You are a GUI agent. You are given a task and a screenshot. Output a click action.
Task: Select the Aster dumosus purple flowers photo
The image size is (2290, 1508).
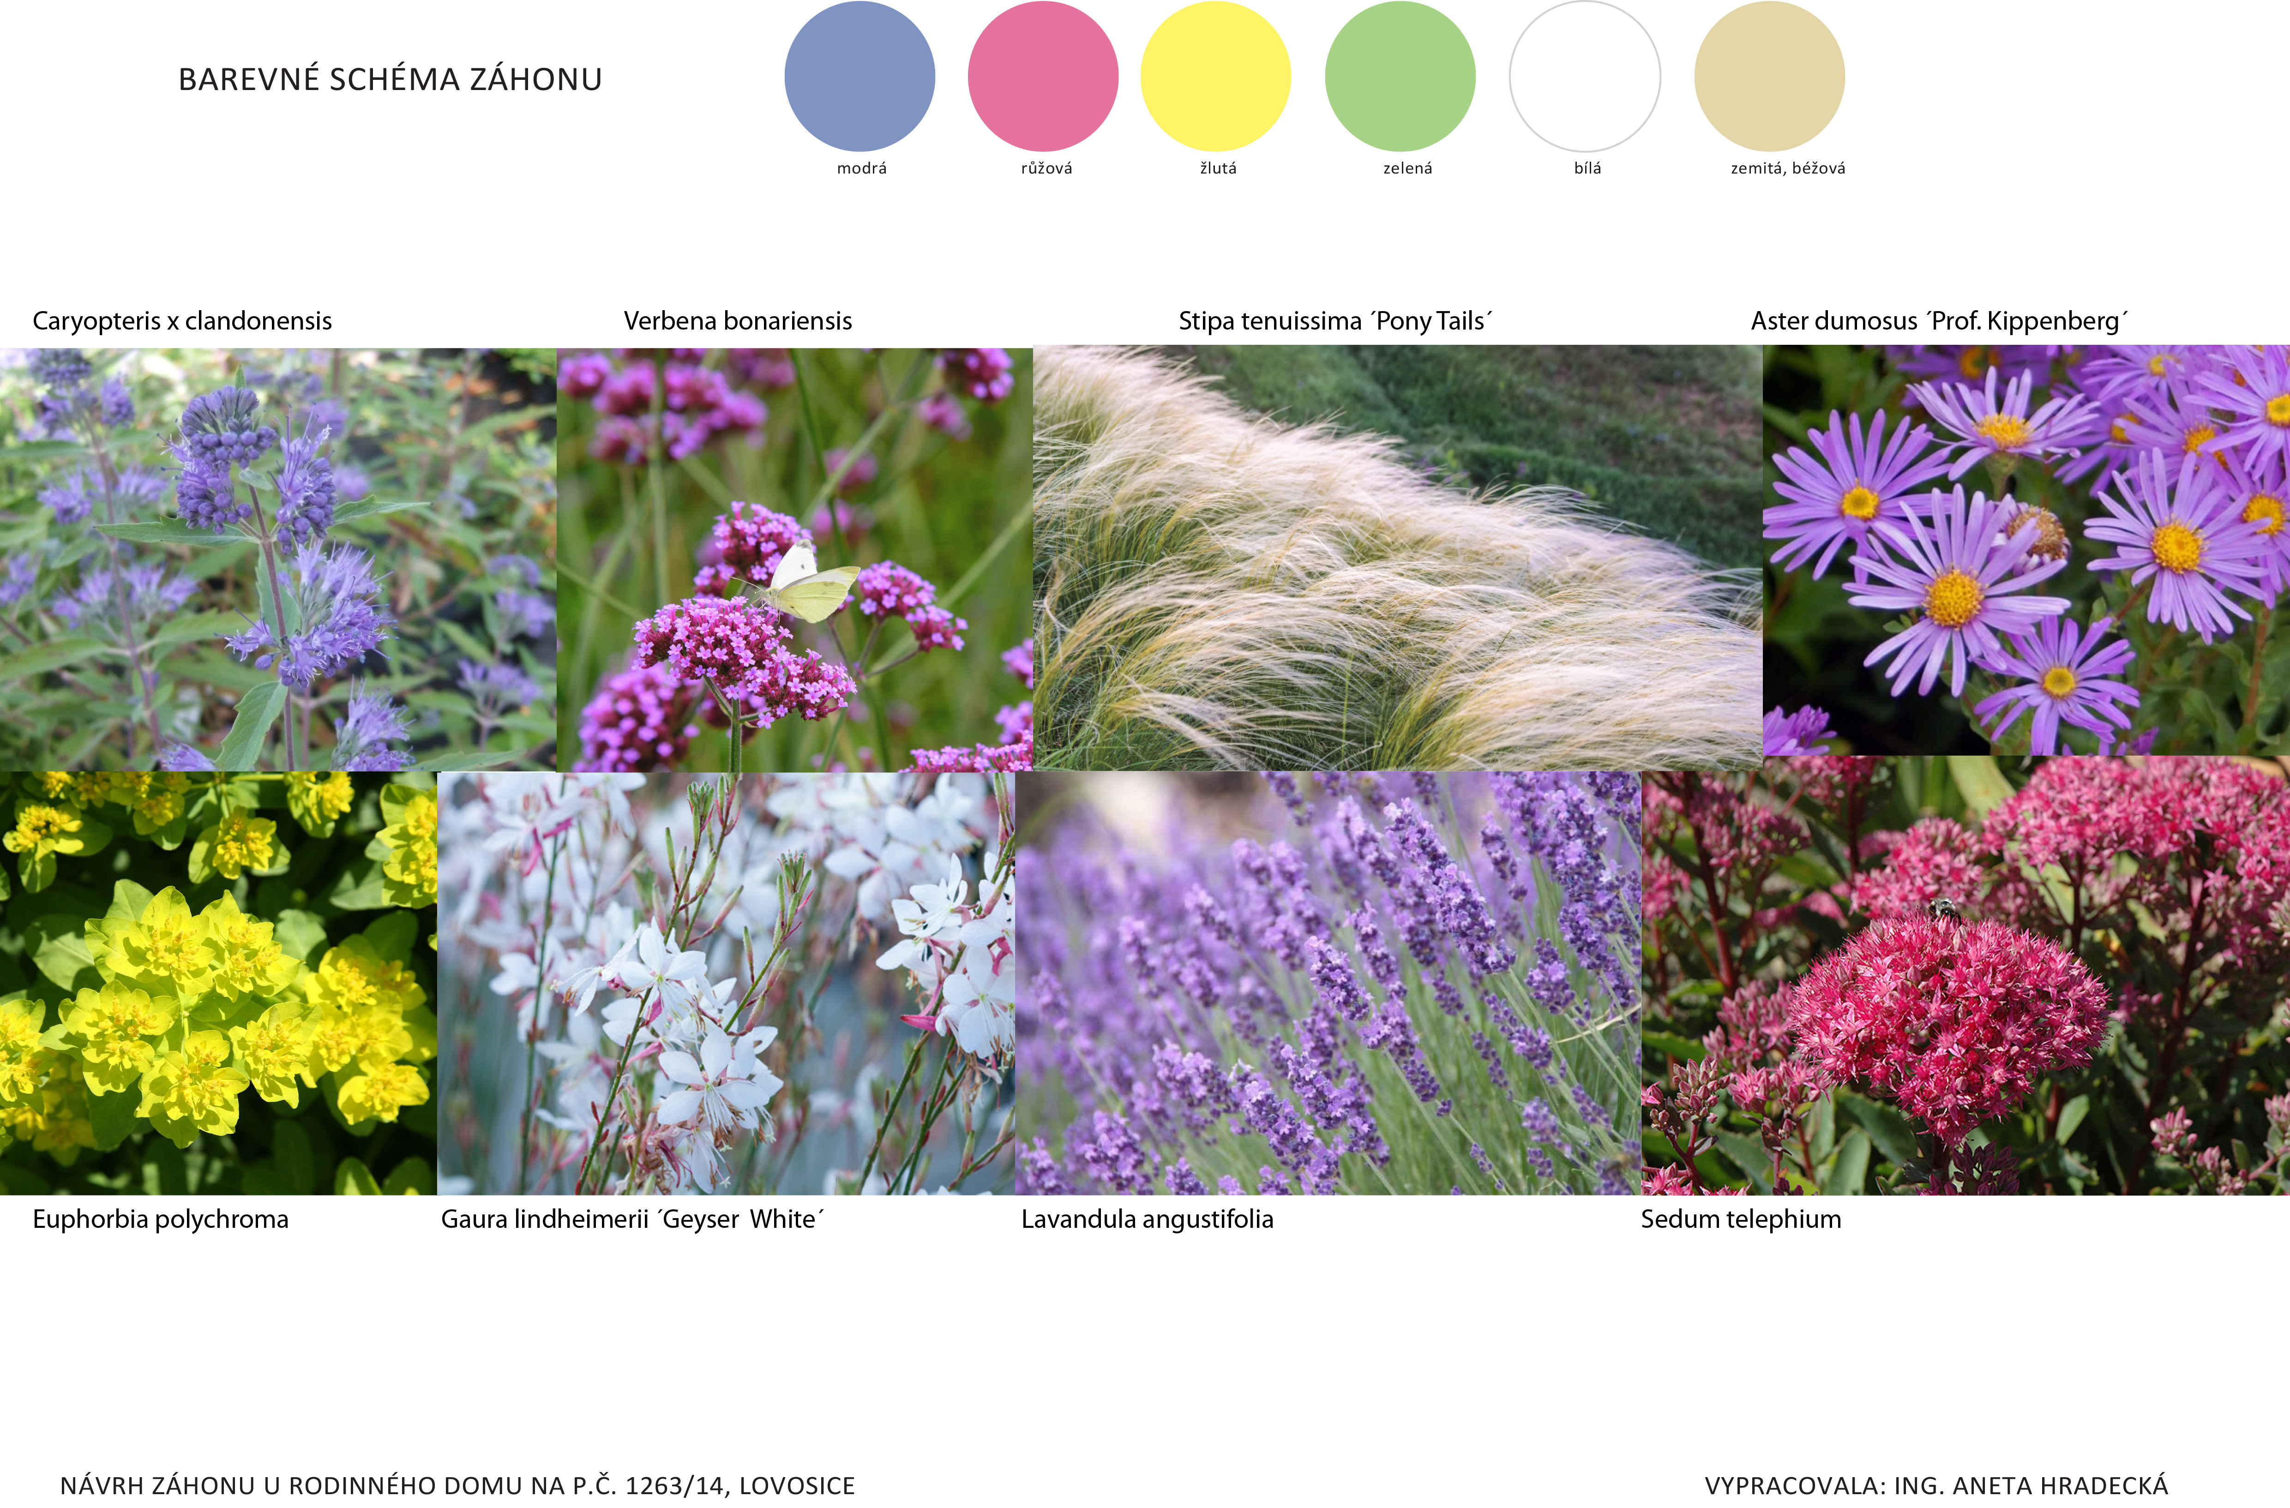click(x=2026, y=549)
